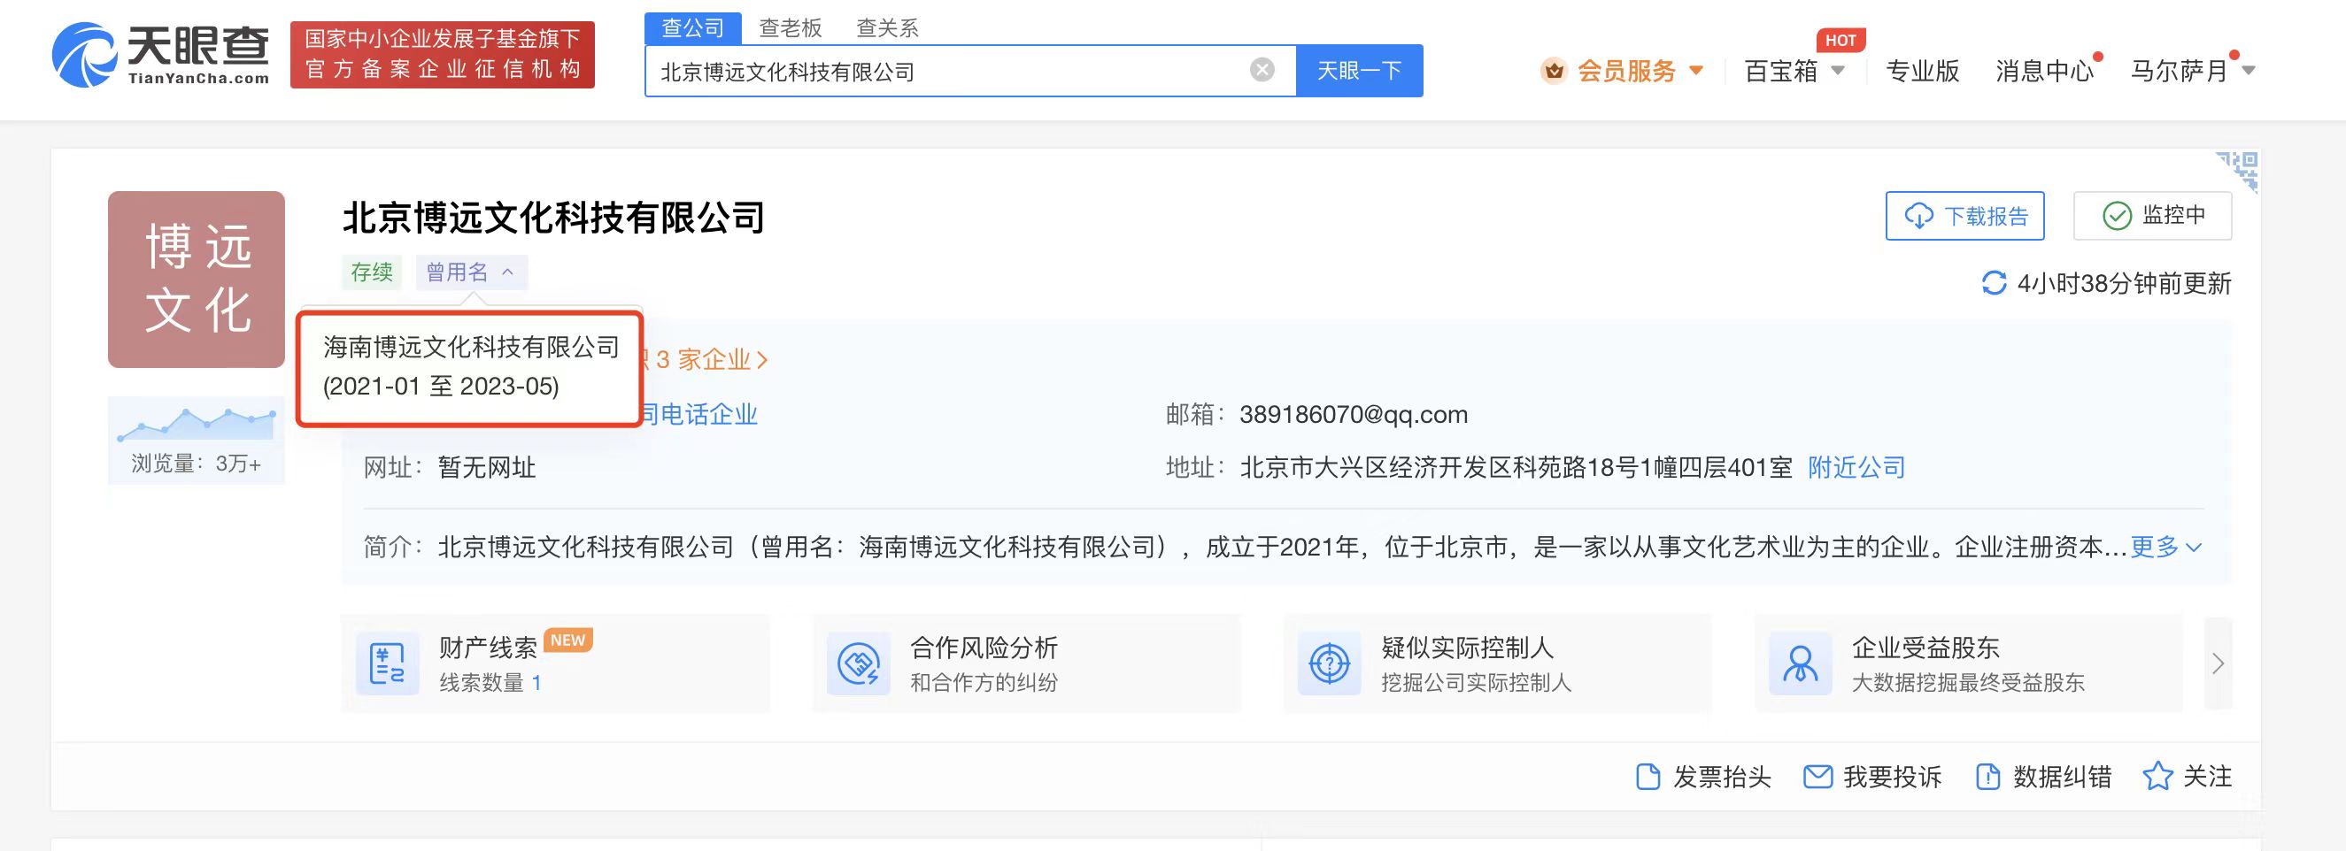Click the 合作风险分析 icon
This screenshot has width=2346, height=851.
(859, 663)
